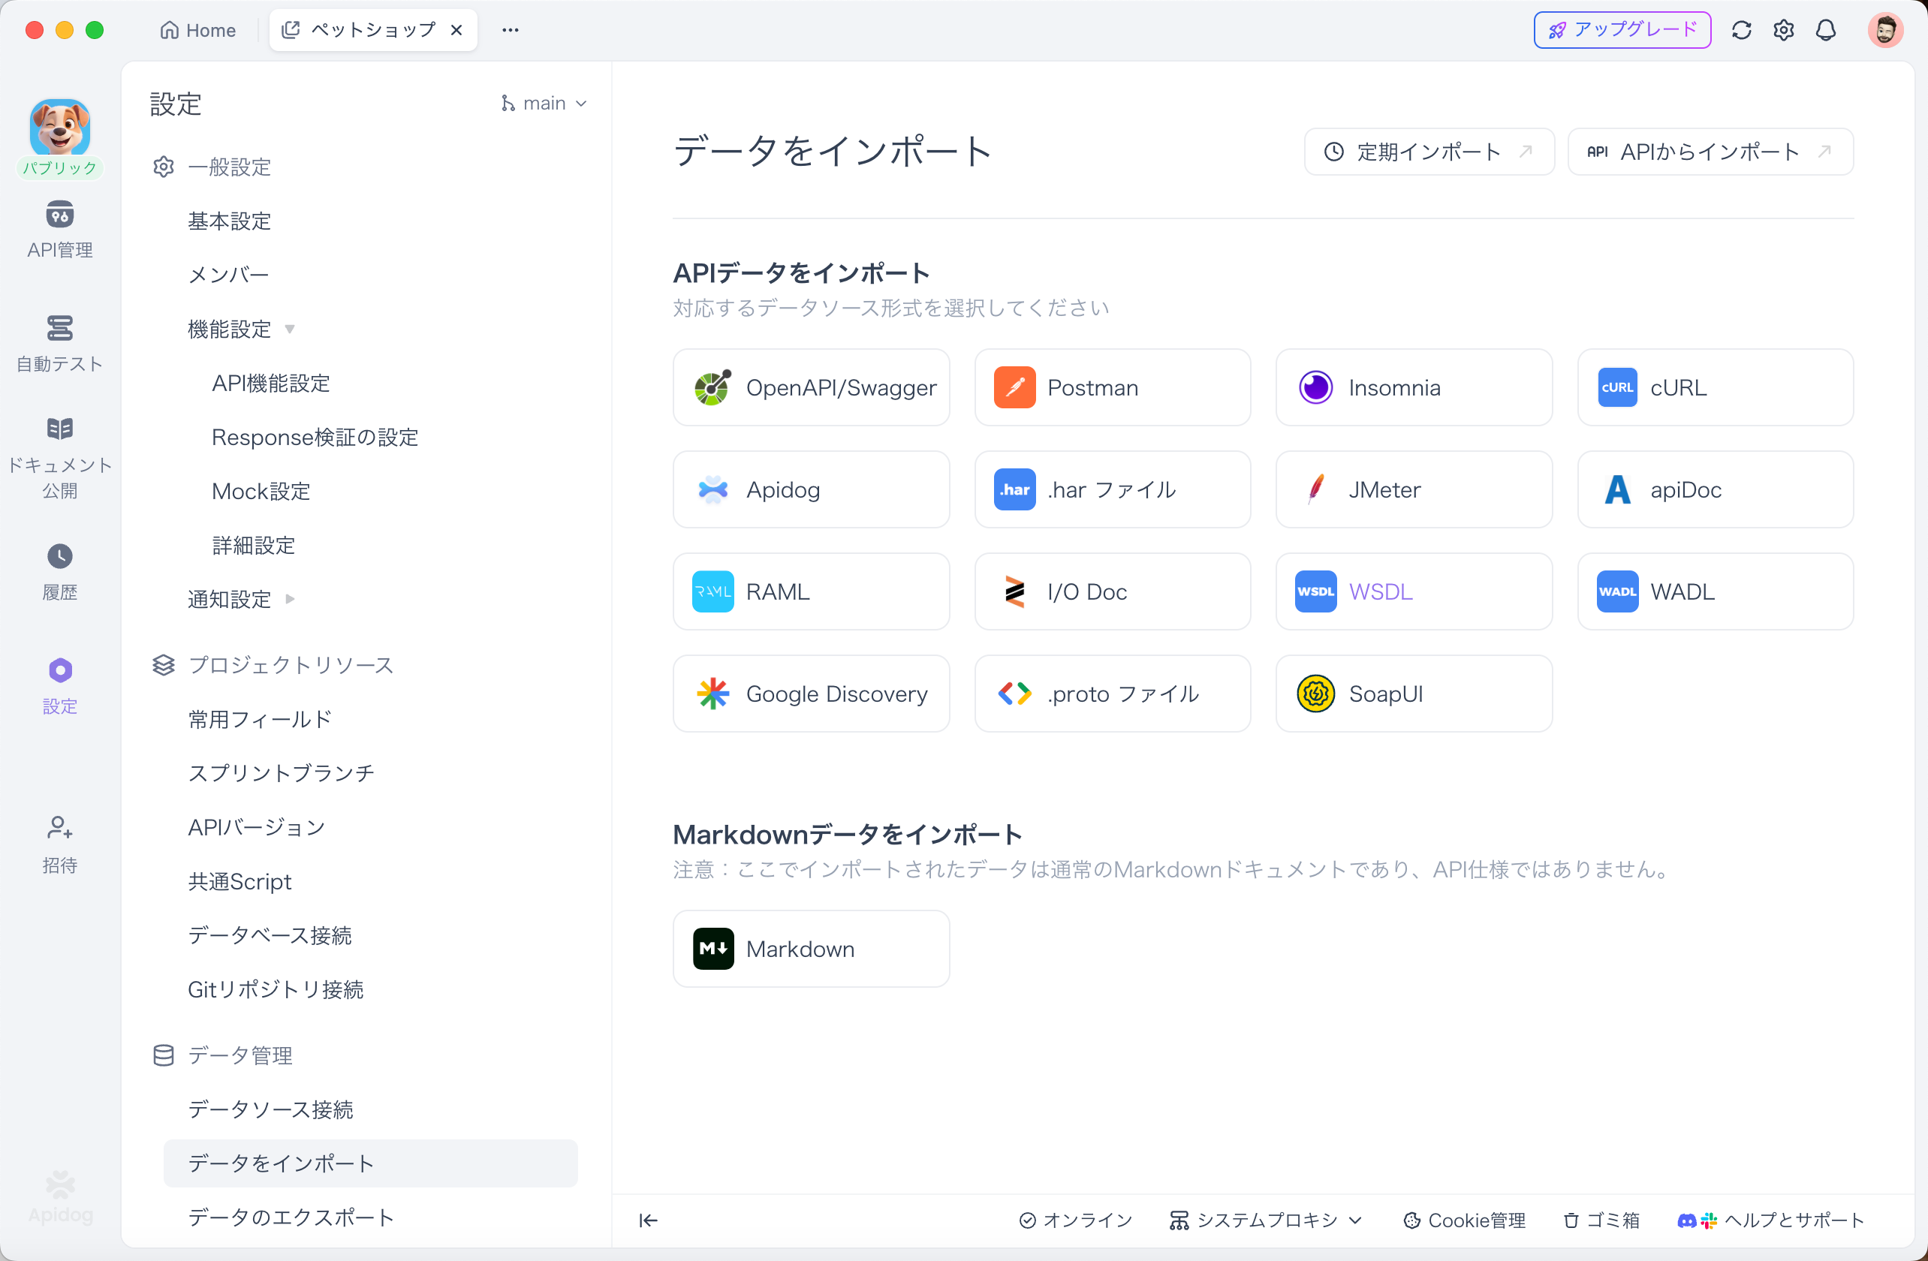
Task: Click the sync refresh icon in the top bar
Action: (1742, 29)
